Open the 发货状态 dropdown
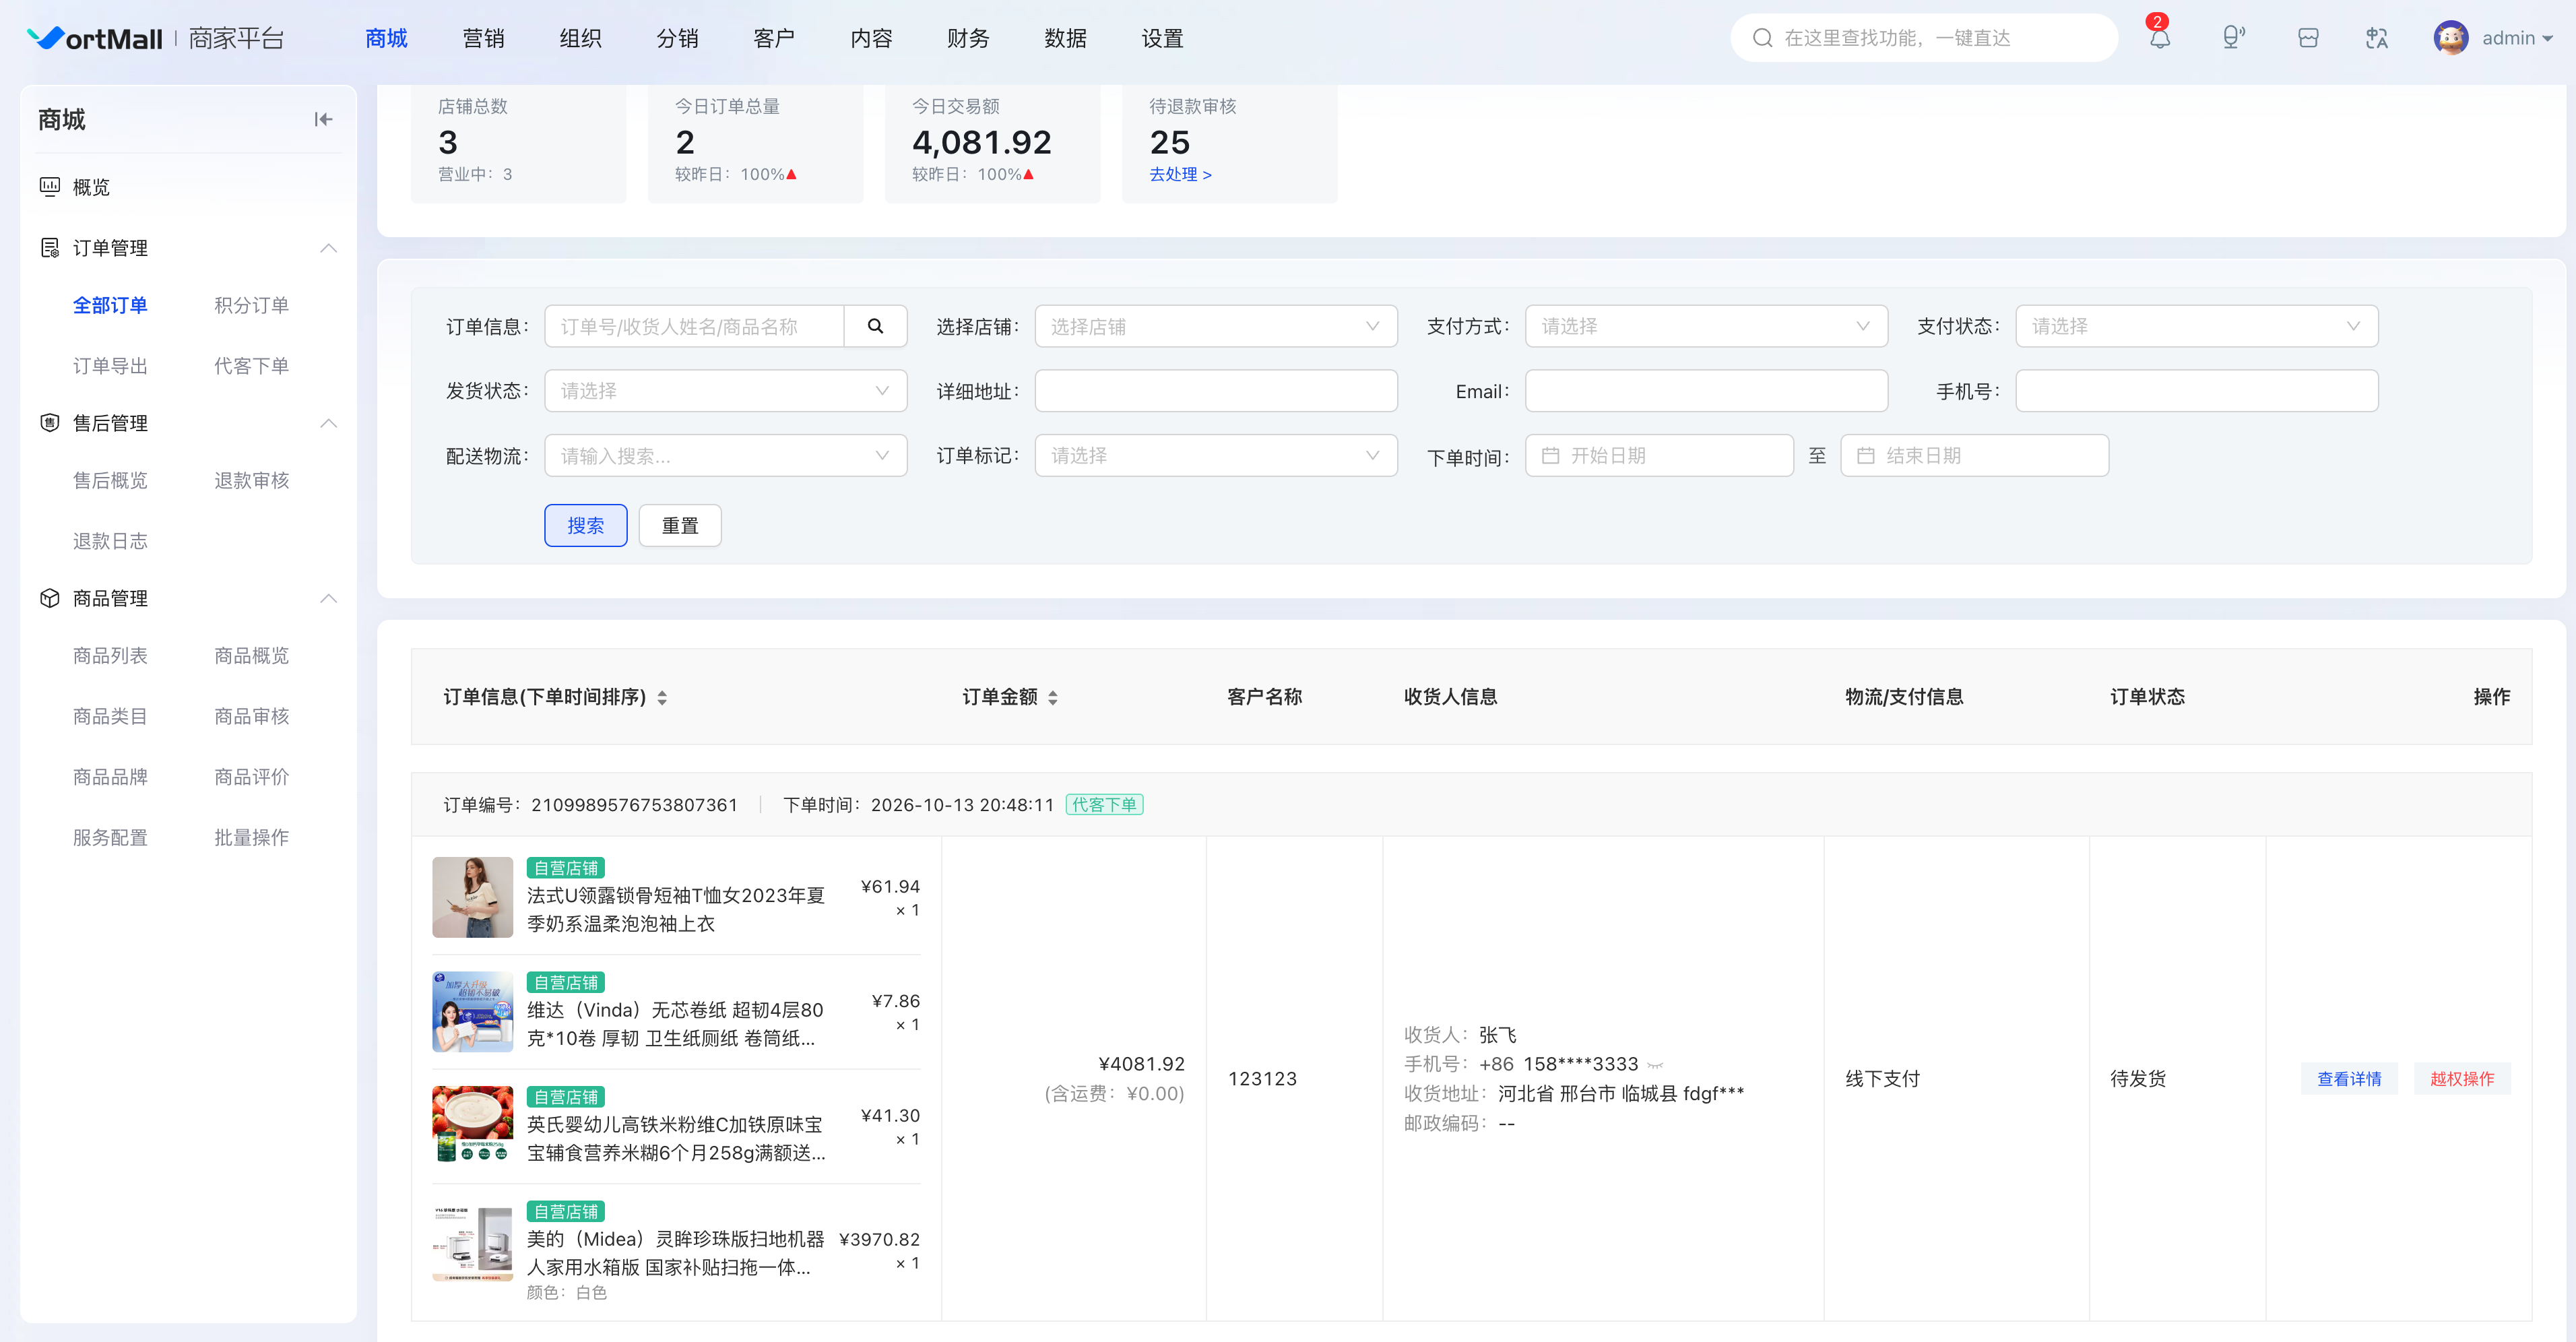 (x=725, y=390)
